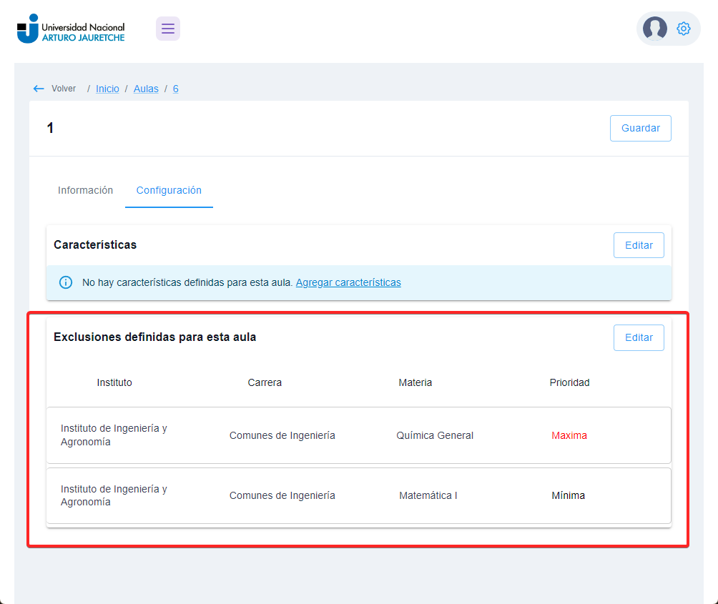
Task: Click Comunes de Ingeniería in Matemática I row
Action: 282,495
